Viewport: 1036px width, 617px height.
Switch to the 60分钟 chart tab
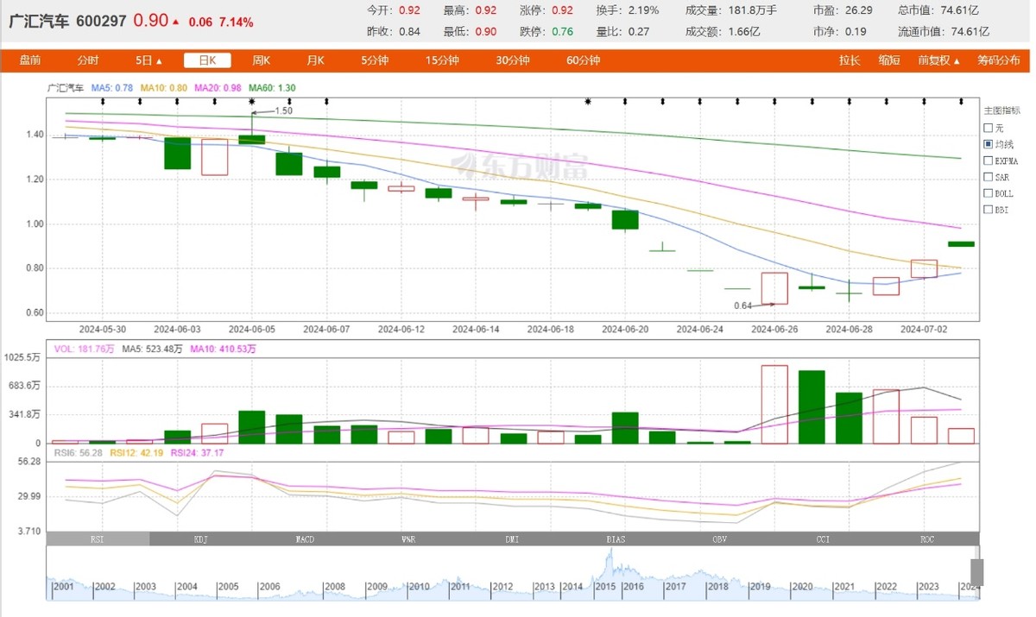584,60
